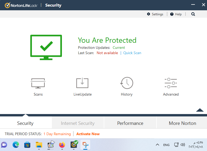Open the search magnifier icon
The width and height of the screenshot is (207, 151).
pyautogui.click(x=193, y=14)
